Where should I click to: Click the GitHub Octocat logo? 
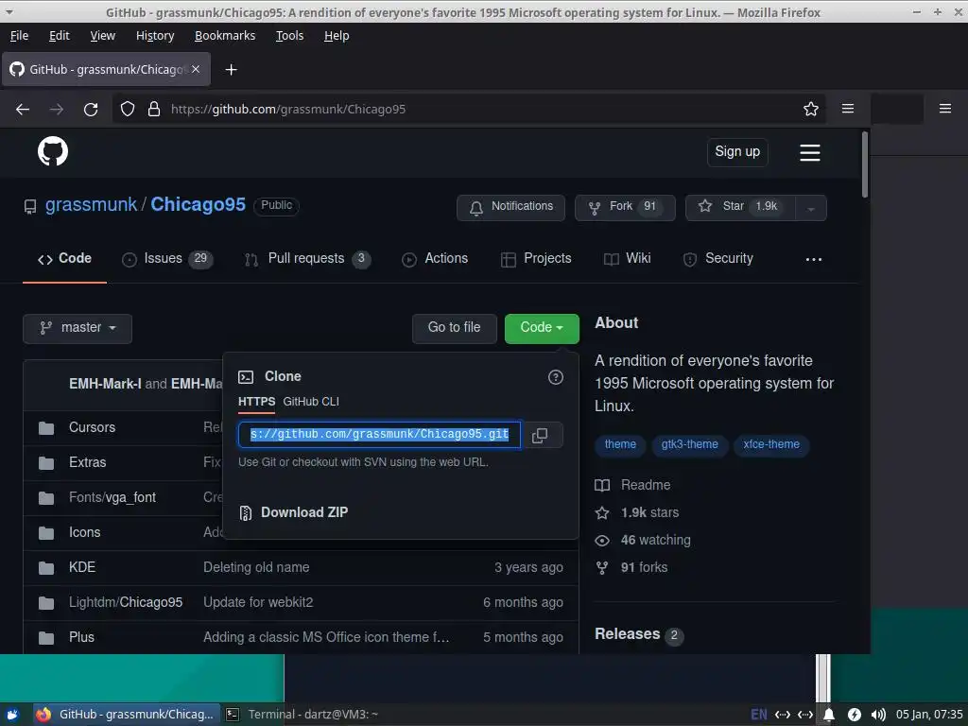(x=53, y=151)
